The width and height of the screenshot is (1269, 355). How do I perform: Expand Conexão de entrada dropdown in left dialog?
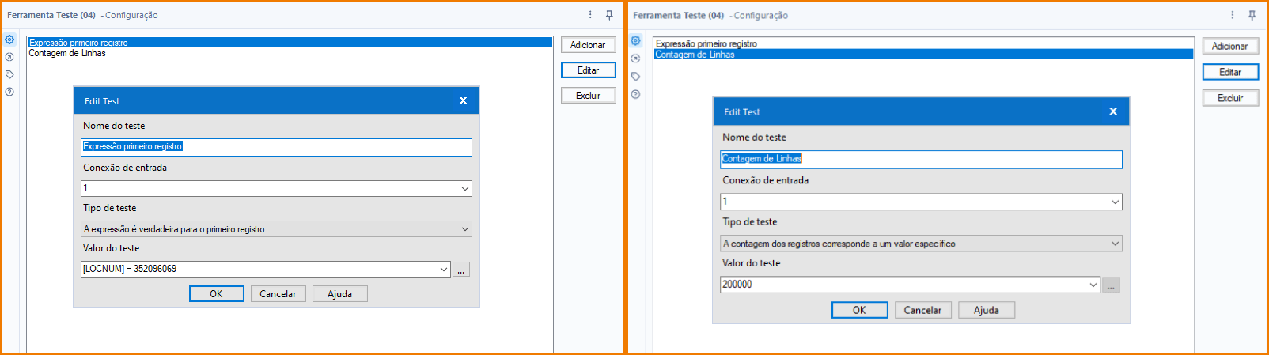coord(465,189)
